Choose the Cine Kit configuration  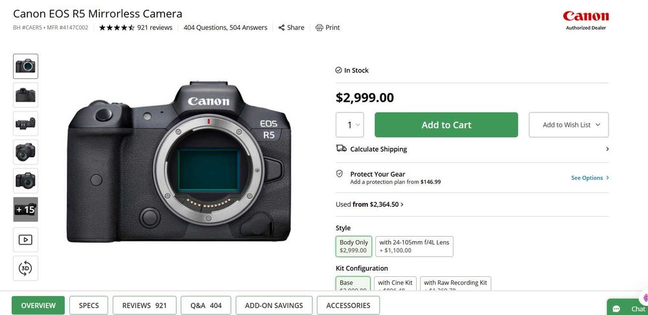395,283
